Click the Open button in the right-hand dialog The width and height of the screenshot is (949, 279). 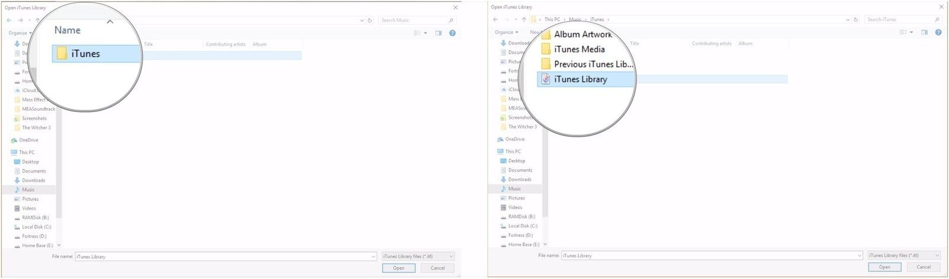(884, 267)
